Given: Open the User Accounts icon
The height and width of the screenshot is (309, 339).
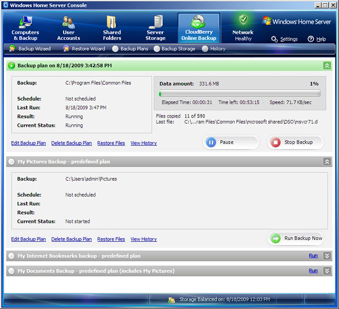Looking at the screenshot, I should pos(68,22).
